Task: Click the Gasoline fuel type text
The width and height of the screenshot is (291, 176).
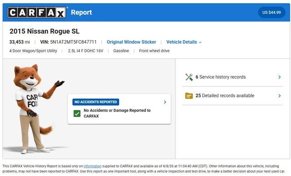Action: coord(121,51)
